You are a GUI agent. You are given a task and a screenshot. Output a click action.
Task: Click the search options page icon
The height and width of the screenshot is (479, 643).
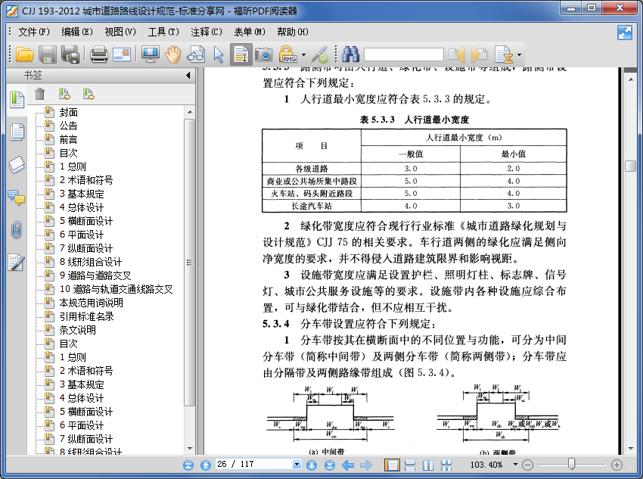coord(504,54)
